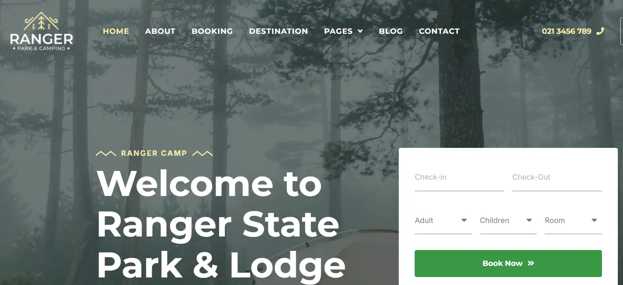Screen dimensions: 623x285
Task: Call phone number 021 3456 789
Action: (567, 31)
